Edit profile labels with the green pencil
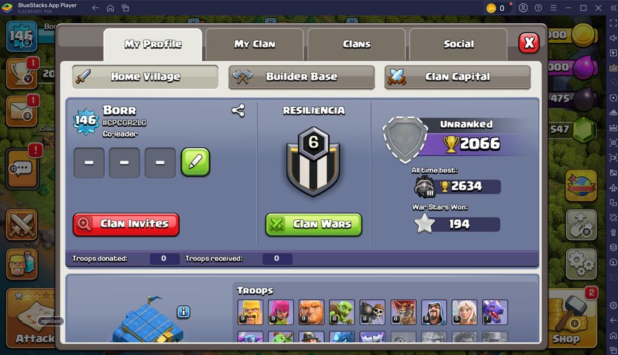Screen dimensions: 618x355 [x=195, y=162]
